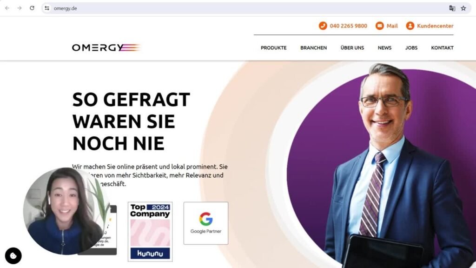The width and height of the screenshot is (476, 268).
Task: Click the Kundencenter user icon
Action: point(410,26)
